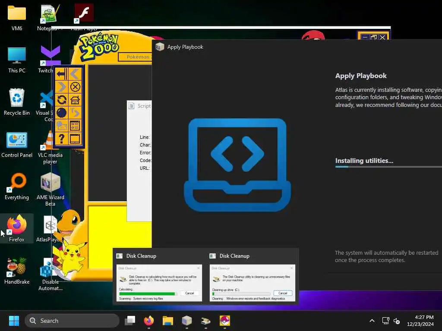This screenshot has width=442, height=331.
Task: Click the network status tray icon
Action: pyautogui.click(x=385, y=321)
